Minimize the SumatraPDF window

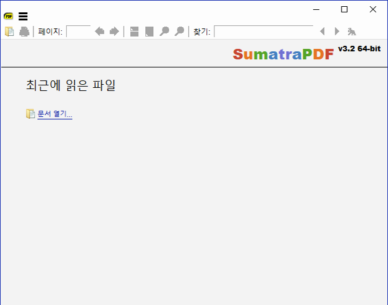[x=316, y=9]
